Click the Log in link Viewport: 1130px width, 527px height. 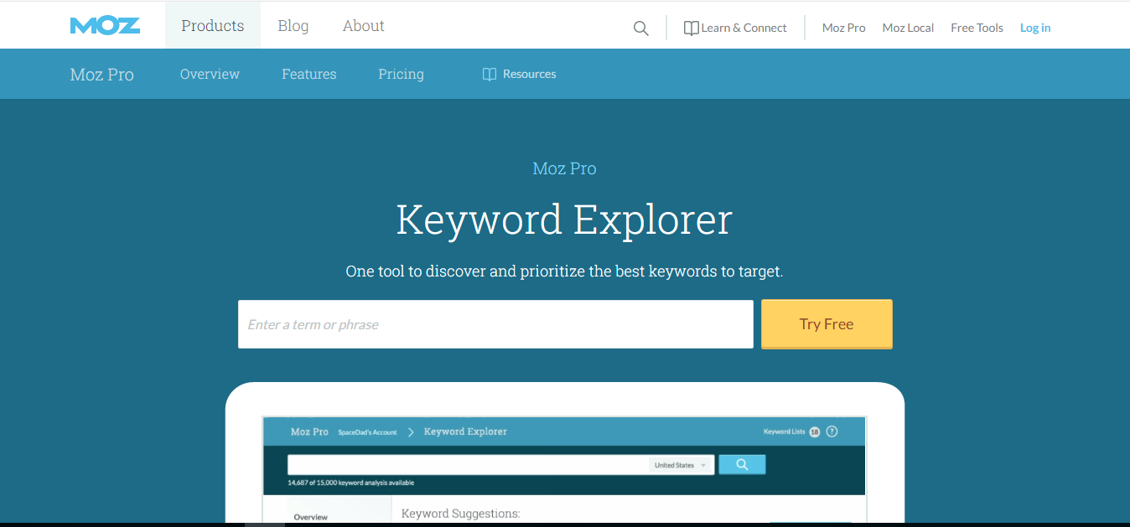pyautogui.click(x=1035, y=28)
